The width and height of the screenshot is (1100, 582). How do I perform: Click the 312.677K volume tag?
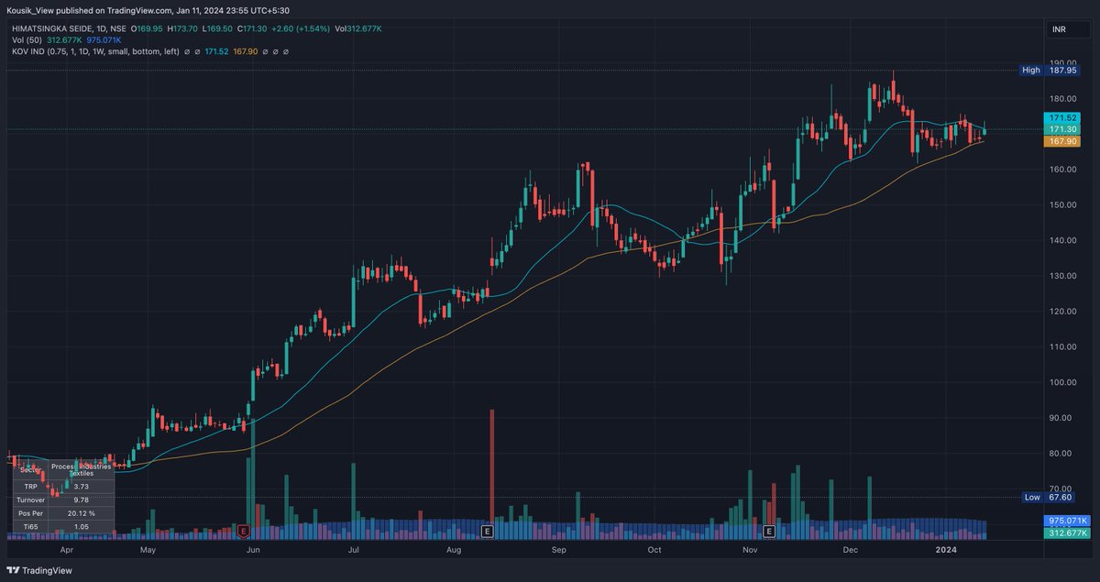(x=1067, y=533)
